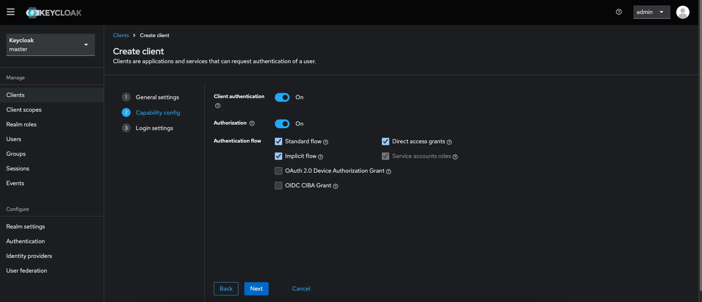
Task: Click the Next button
Action: (256, 289)
